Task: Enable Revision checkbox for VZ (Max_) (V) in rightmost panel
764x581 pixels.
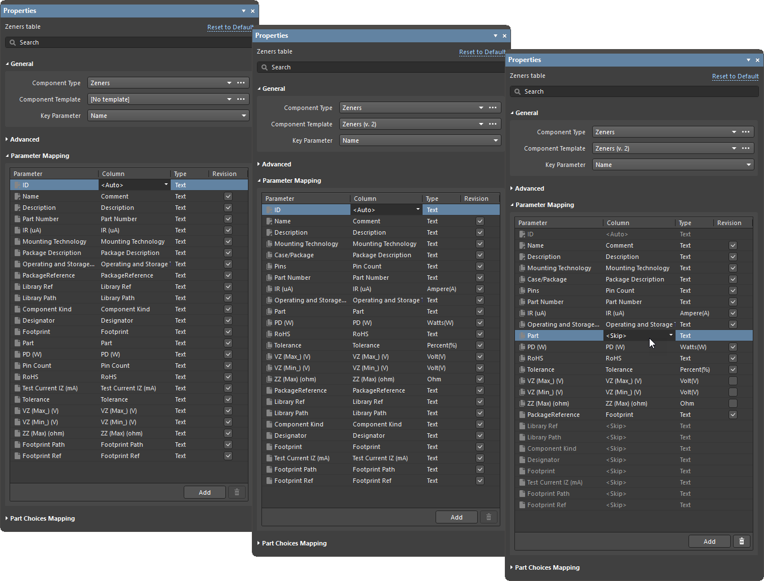Action: (732, 381)
